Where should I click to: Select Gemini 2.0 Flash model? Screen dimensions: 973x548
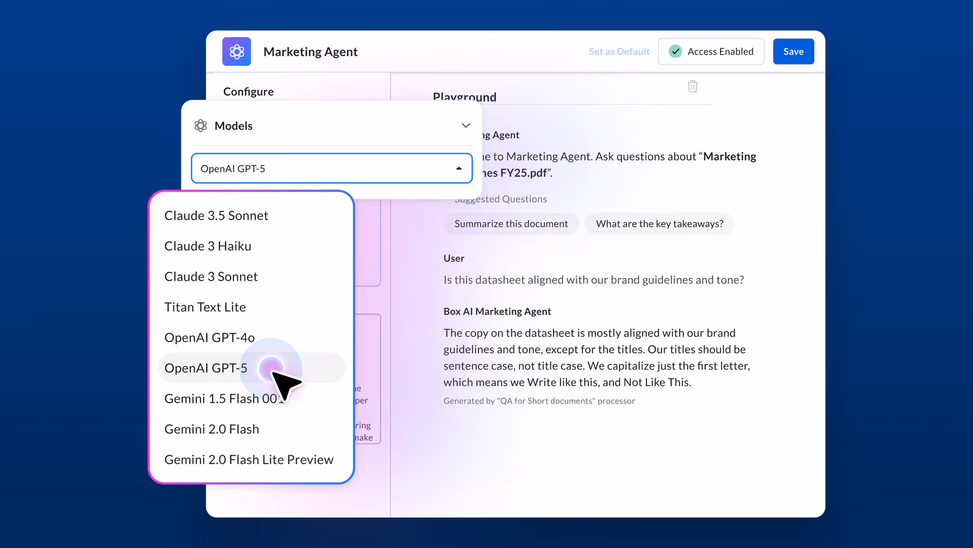coord(211,429)
